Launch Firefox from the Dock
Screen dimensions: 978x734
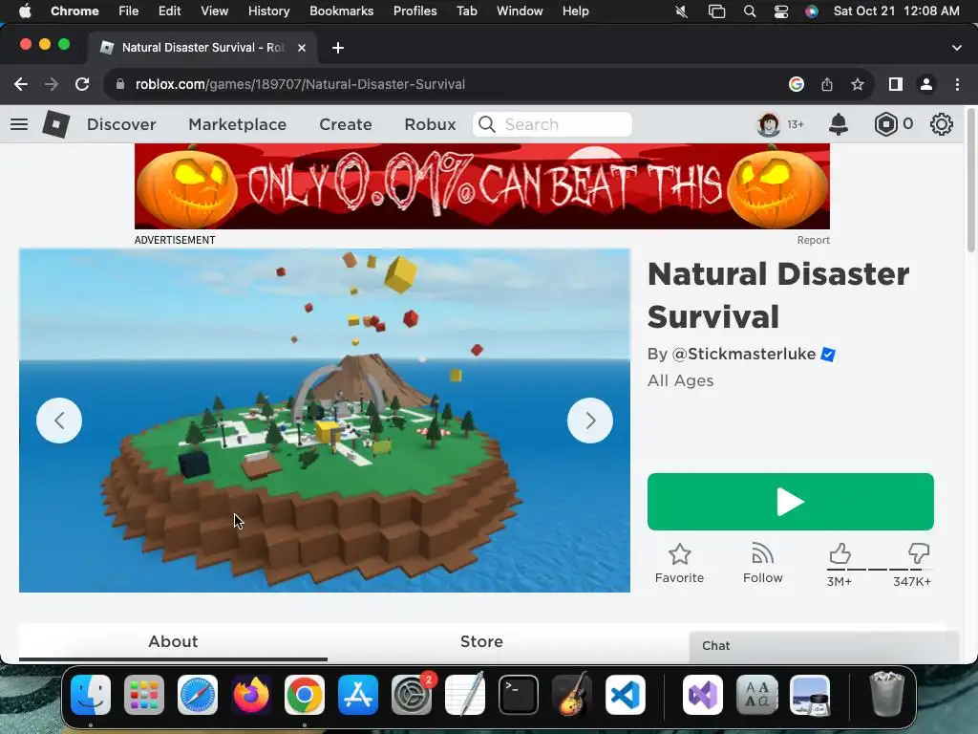251,695
